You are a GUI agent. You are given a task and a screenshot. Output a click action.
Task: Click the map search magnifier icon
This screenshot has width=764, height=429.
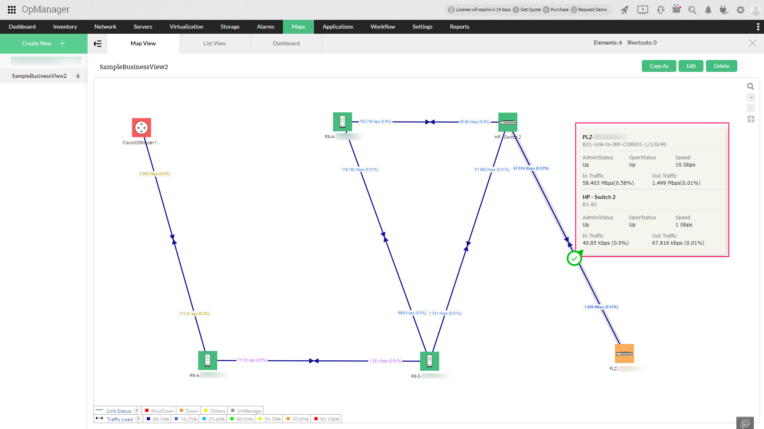[750, 87]
